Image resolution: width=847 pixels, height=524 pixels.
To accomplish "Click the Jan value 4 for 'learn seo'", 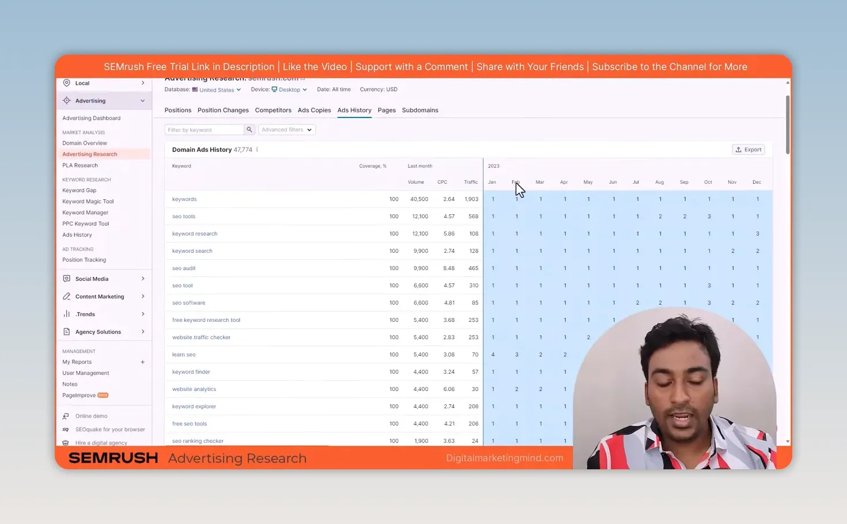I will (x=493, y=355).
